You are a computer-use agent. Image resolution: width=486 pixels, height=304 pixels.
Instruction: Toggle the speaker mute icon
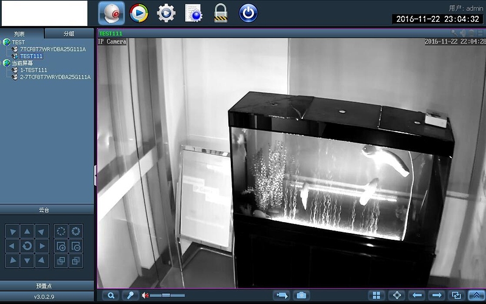click(x=145, y=296)
